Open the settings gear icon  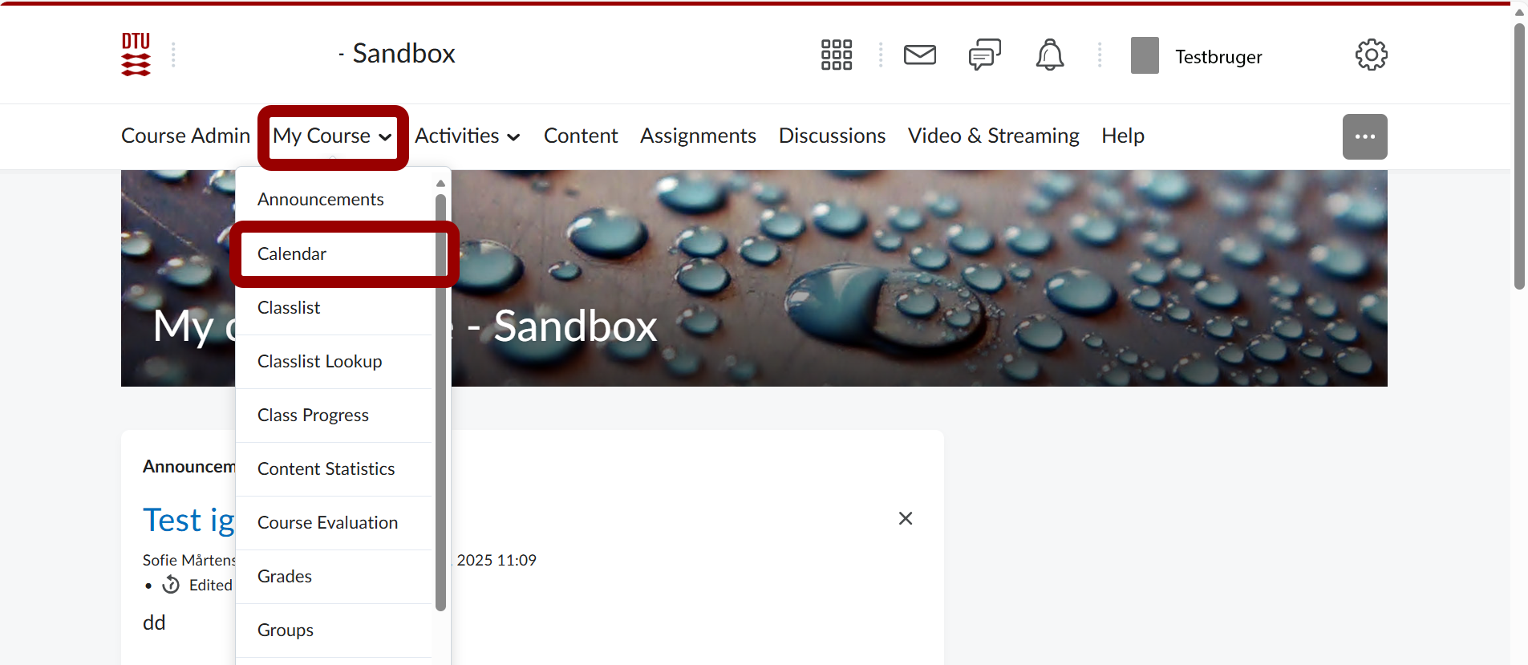[1371, 55]
